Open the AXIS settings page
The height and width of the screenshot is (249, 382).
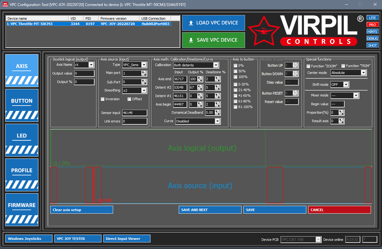tap(22, 71)
